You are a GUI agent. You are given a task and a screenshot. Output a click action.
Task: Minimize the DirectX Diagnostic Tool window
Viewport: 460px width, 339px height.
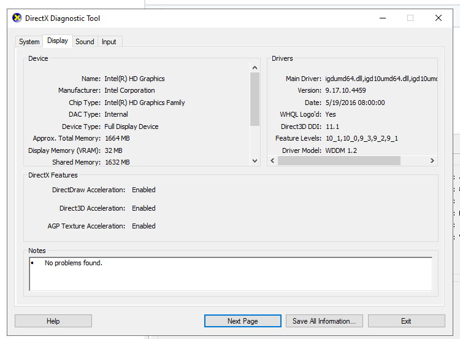coord(382,18)
